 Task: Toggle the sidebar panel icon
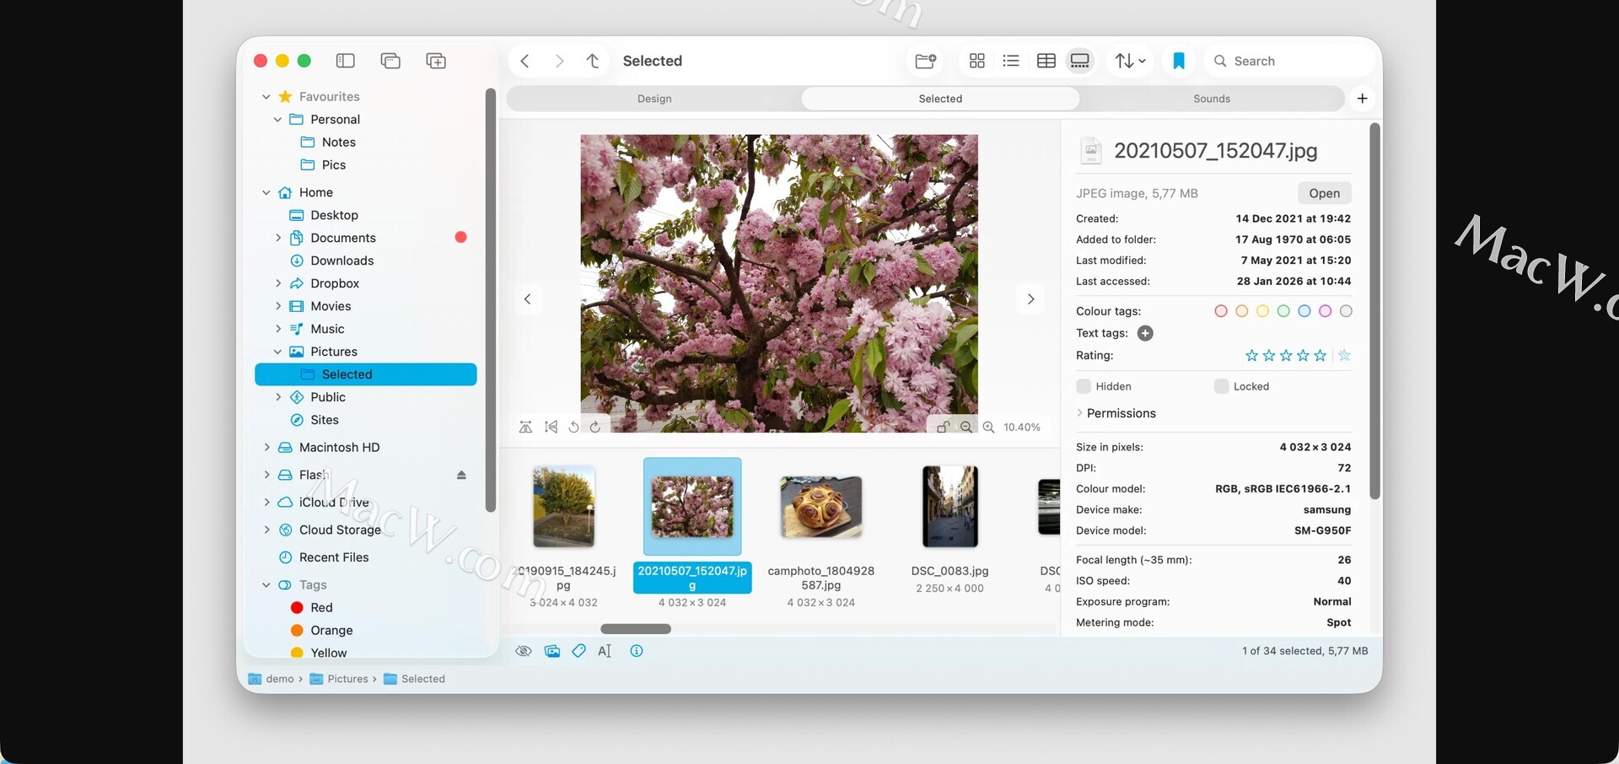click(345, 61)
